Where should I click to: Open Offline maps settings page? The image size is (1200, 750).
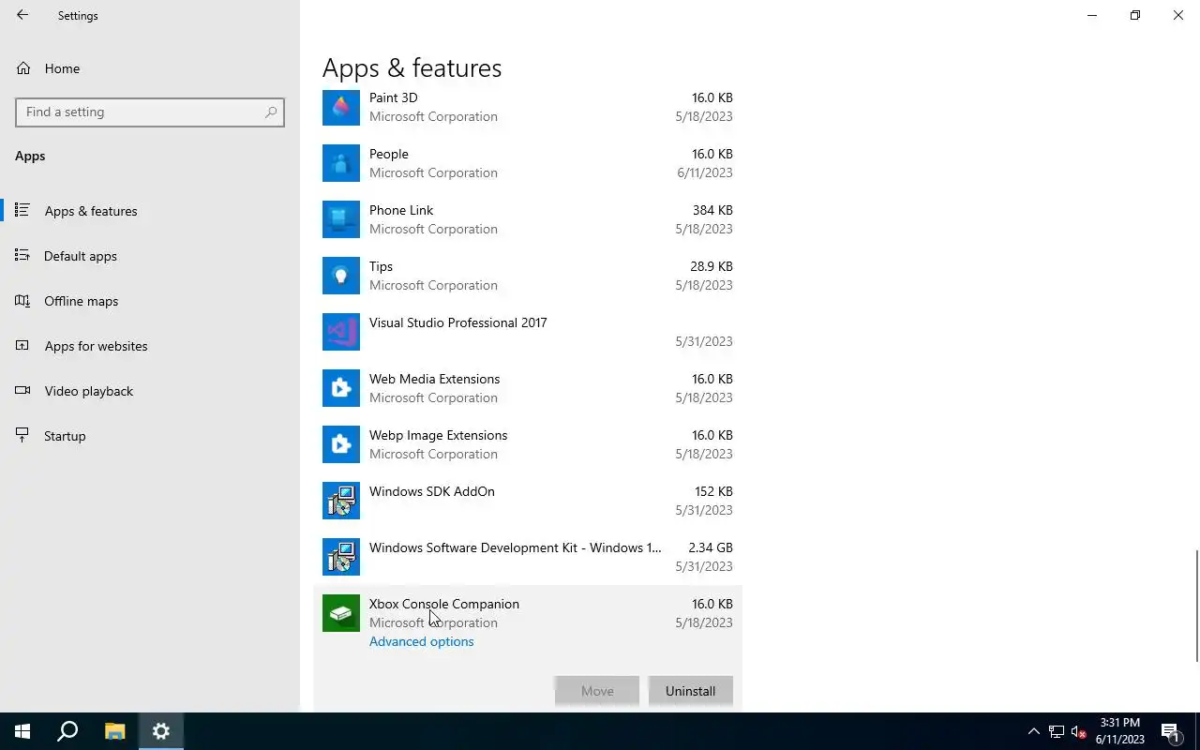[x=150, y=301]
